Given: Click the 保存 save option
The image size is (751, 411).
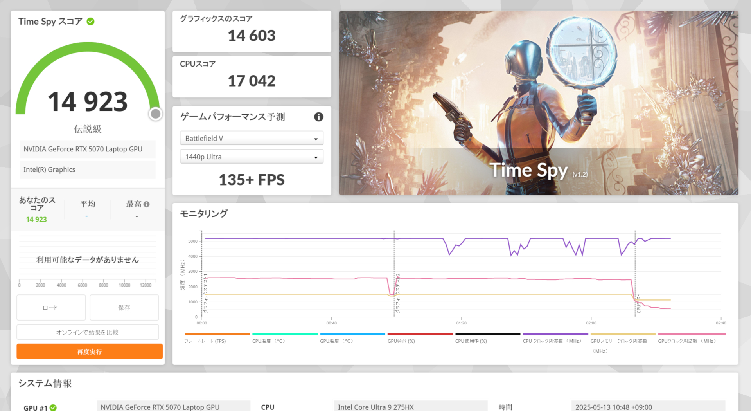Looking at the screenshot, I should click(124, 308).
